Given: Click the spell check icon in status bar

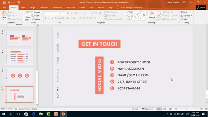Looking at the screenshot, I should click(x=16, y=109).
